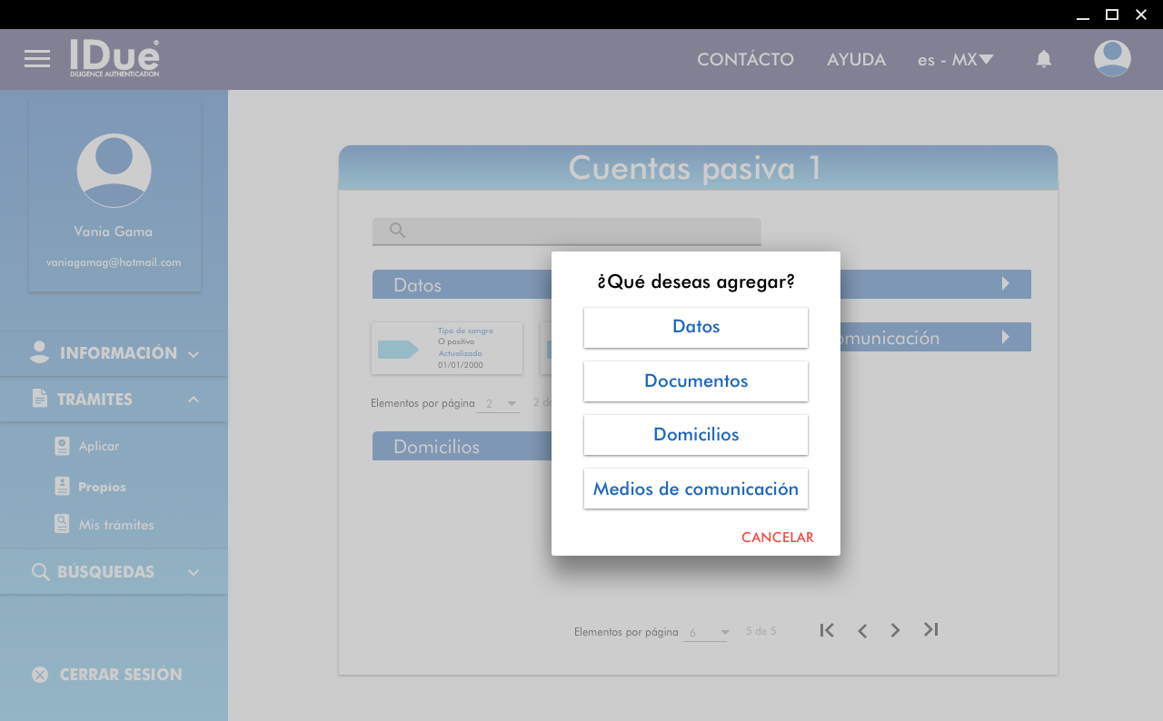The height and width of the screenshot is (721, 1163).
Task: Go to the previous page arrow
Action: (862, 630)
